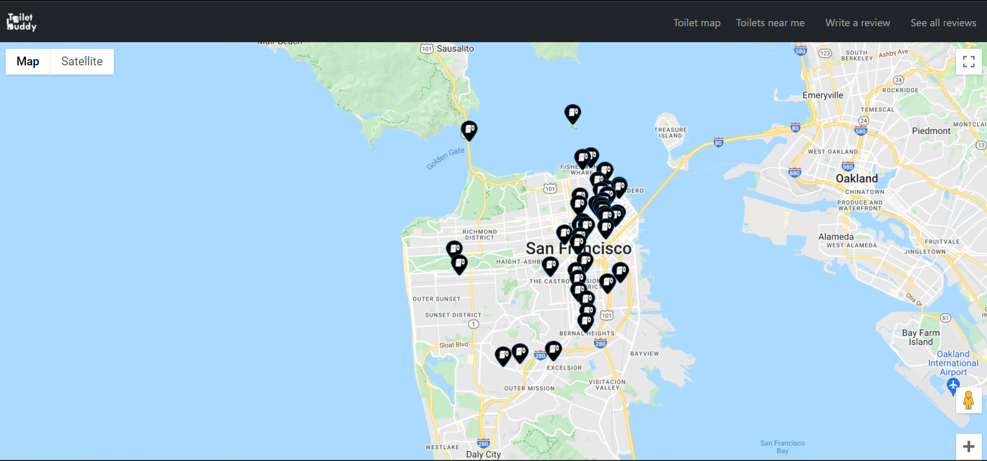
Task: Click the Oakland International Airport label
Action: (x=953, y=363)
